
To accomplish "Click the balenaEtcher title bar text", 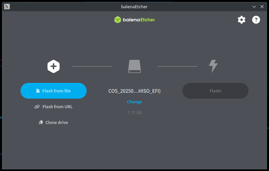I will [x=134, y=7].
